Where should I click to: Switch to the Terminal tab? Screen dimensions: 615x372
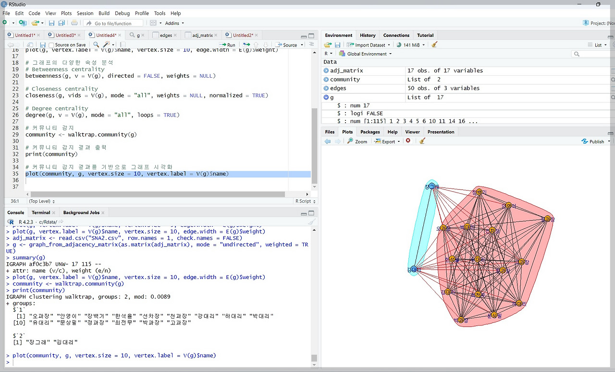point(41,212)
